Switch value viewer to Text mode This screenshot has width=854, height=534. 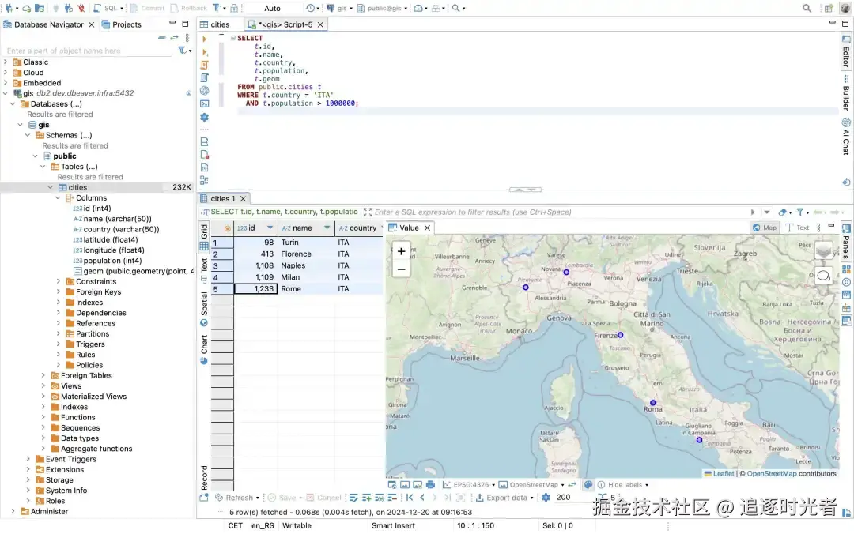pos(797,228)
